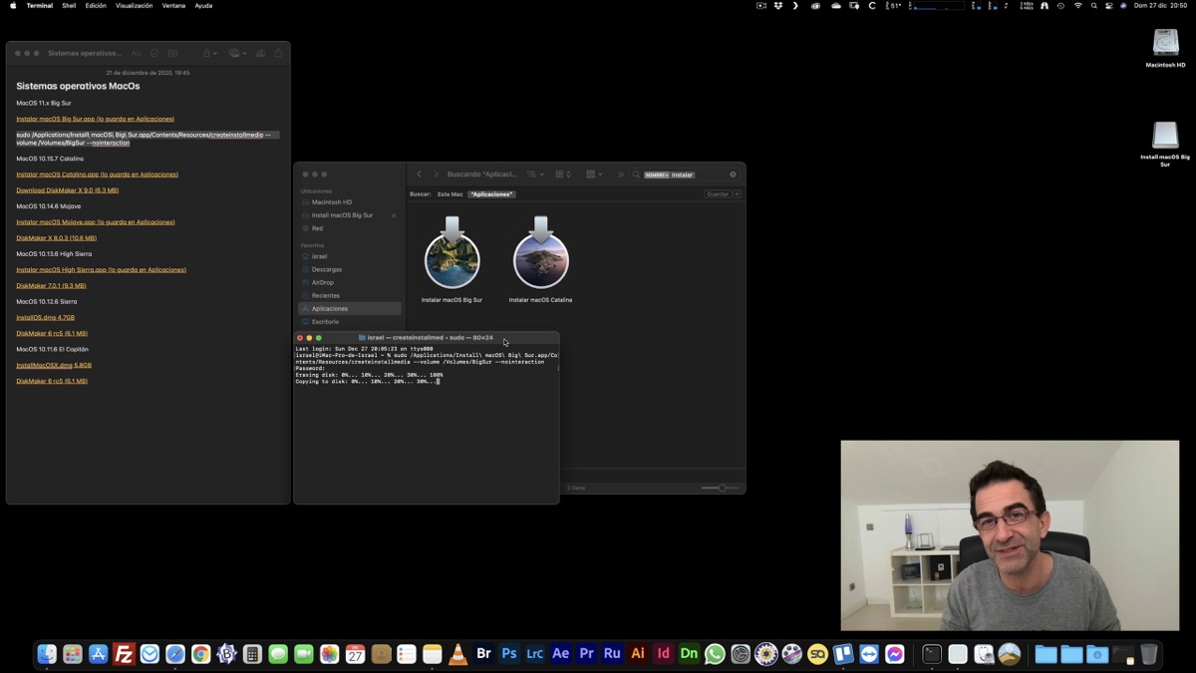Open Download DiskMaker X 9.0 link
This screenshot has height=673, width=1196.
click(67, 190)
